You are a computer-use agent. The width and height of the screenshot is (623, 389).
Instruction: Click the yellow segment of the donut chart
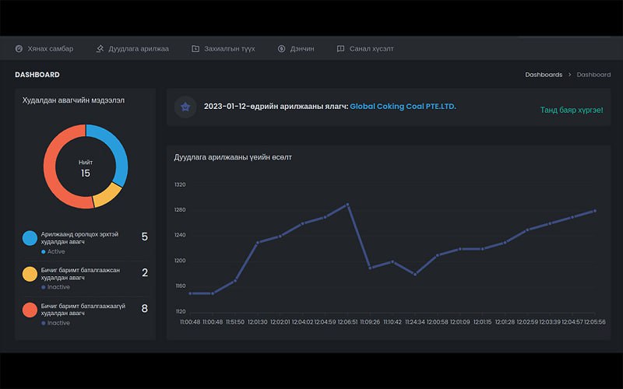[x=107, y=194]
